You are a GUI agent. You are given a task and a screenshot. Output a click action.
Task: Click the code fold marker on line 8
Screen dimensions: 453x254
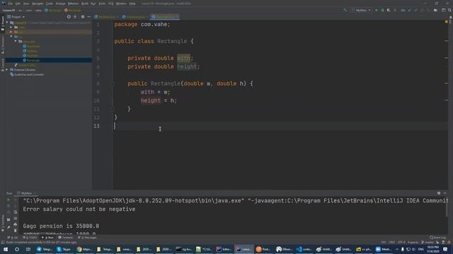pyautogui.click(x=113, y=84)
